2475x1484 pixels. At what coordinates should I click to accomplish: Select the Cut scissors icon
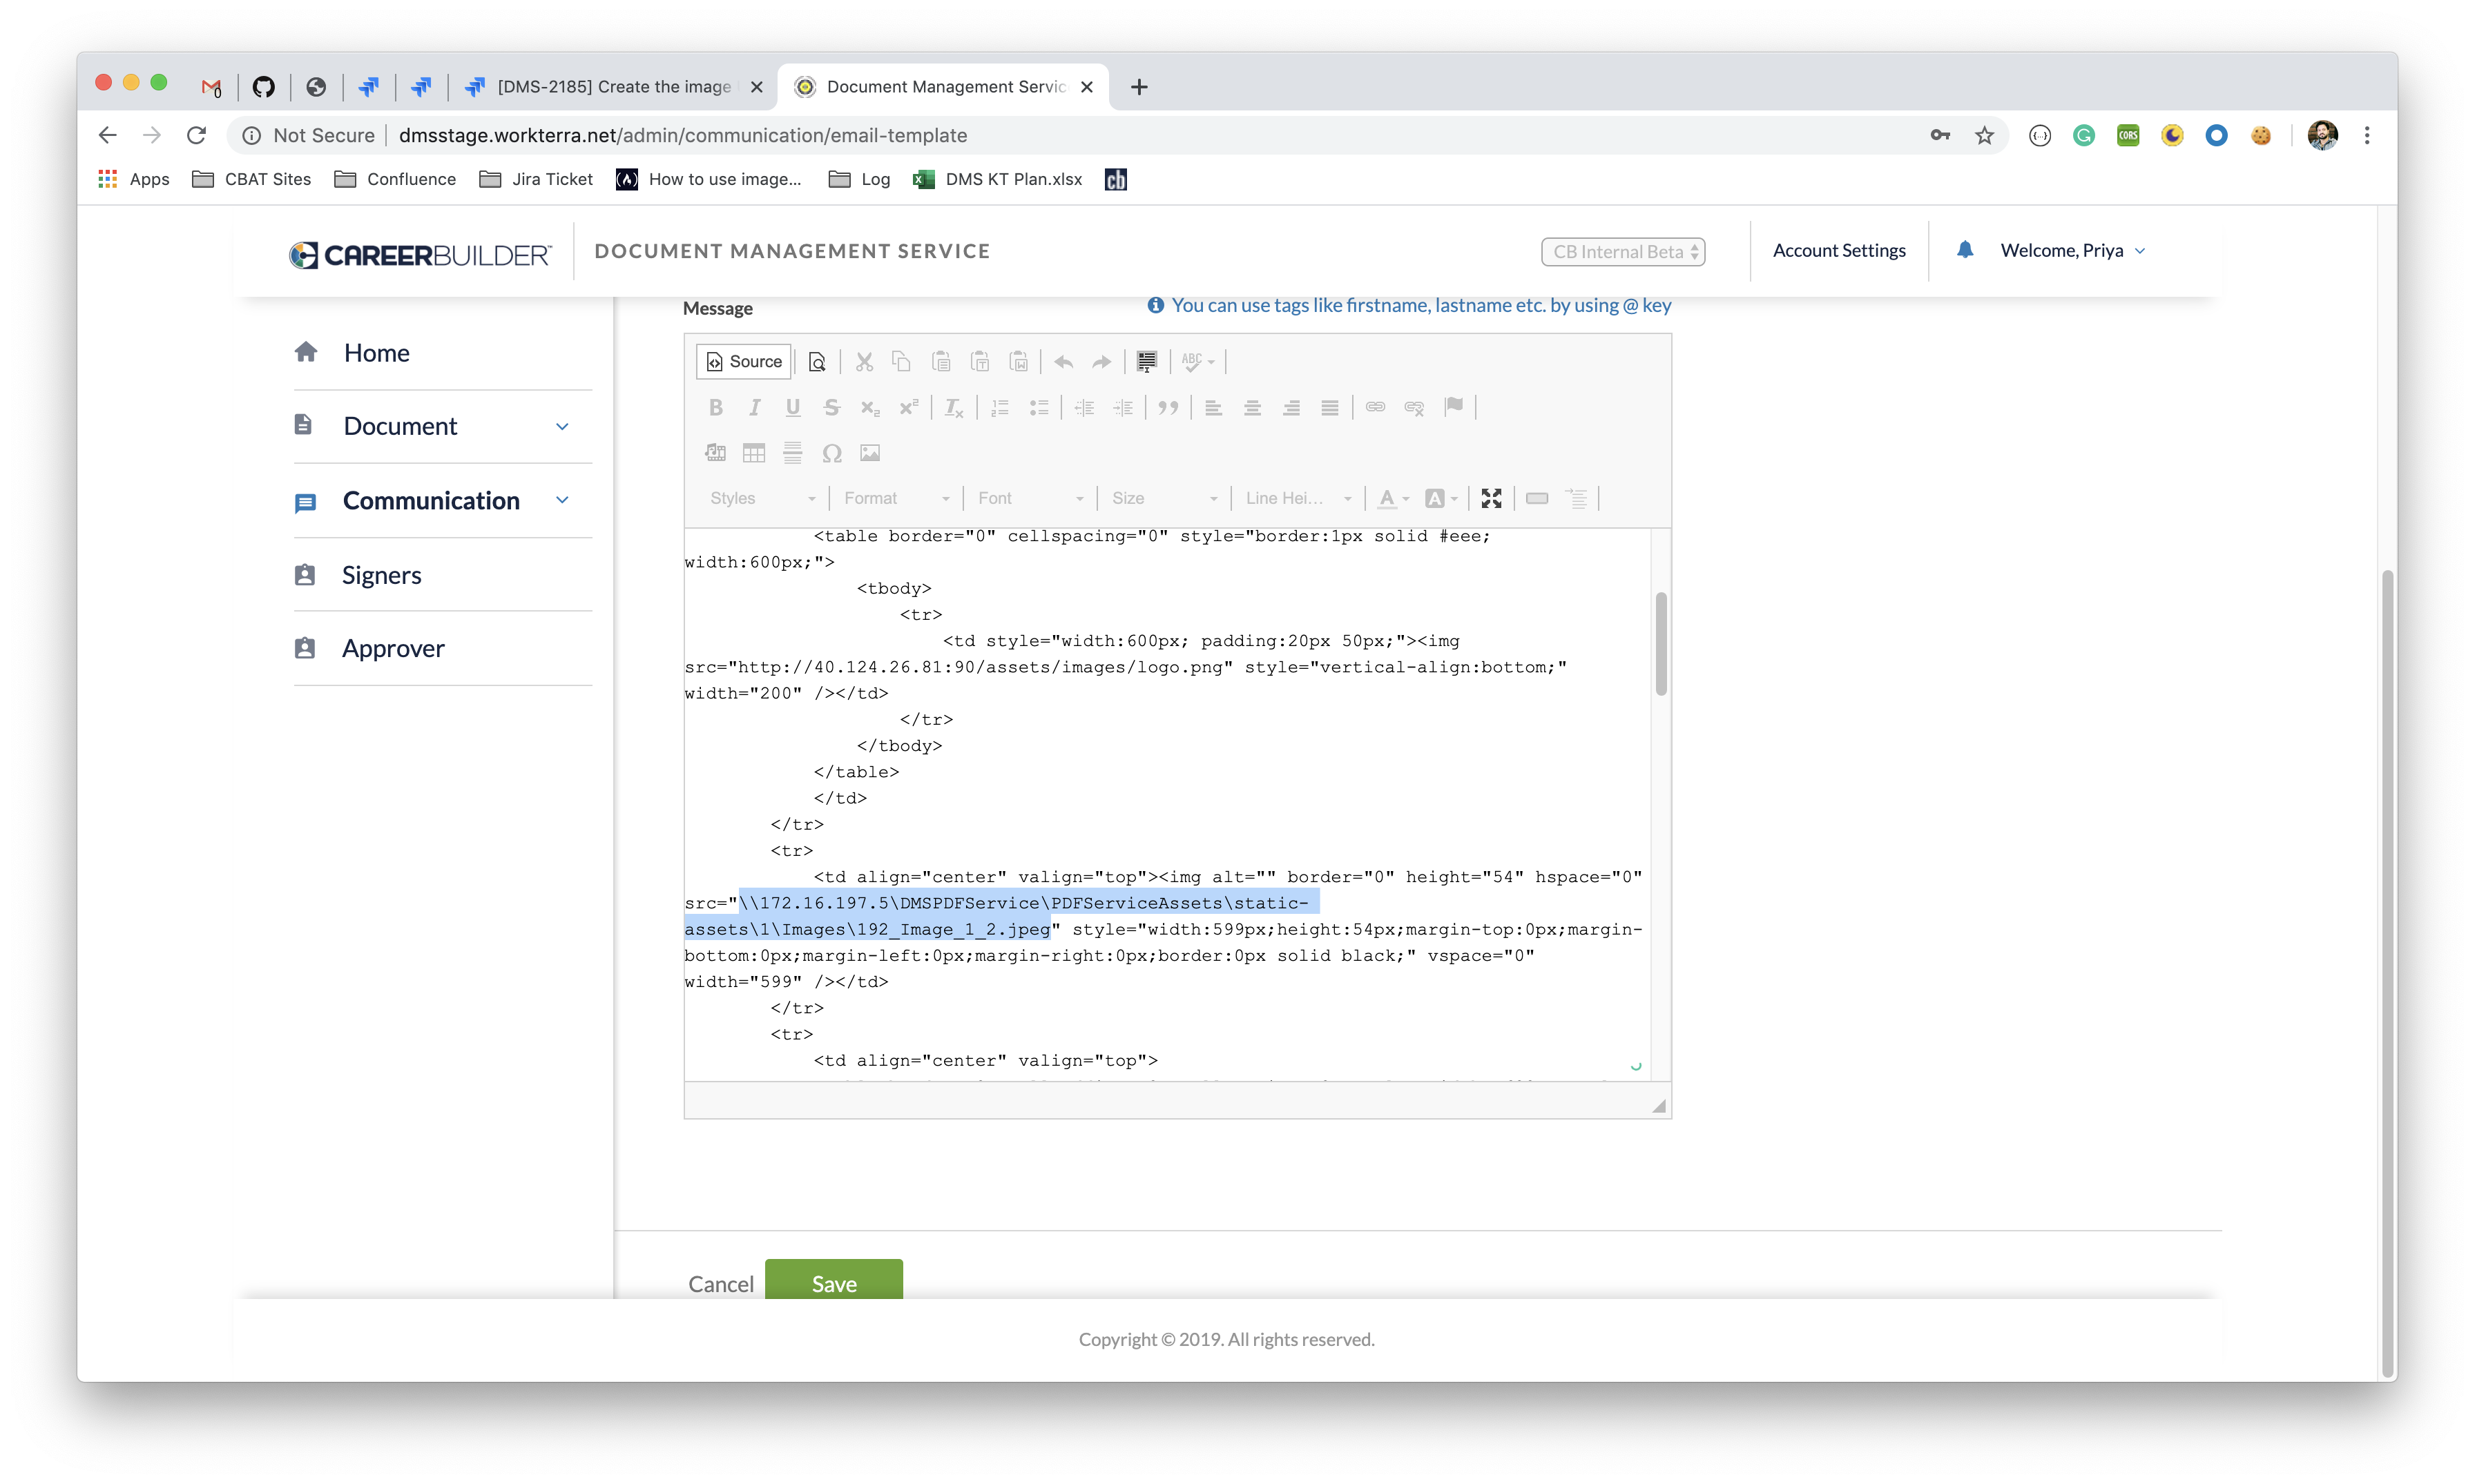[x=865, y=361]
